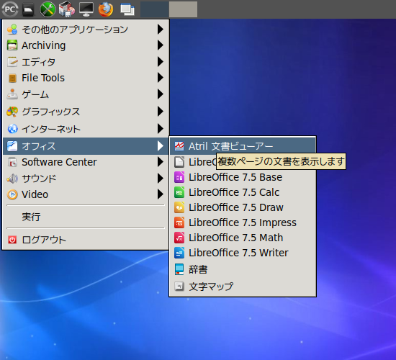Open the wrench and screwdriver settings tool
Image resolution: width=396 pixels, height=360 pixels.
(48, 9)
